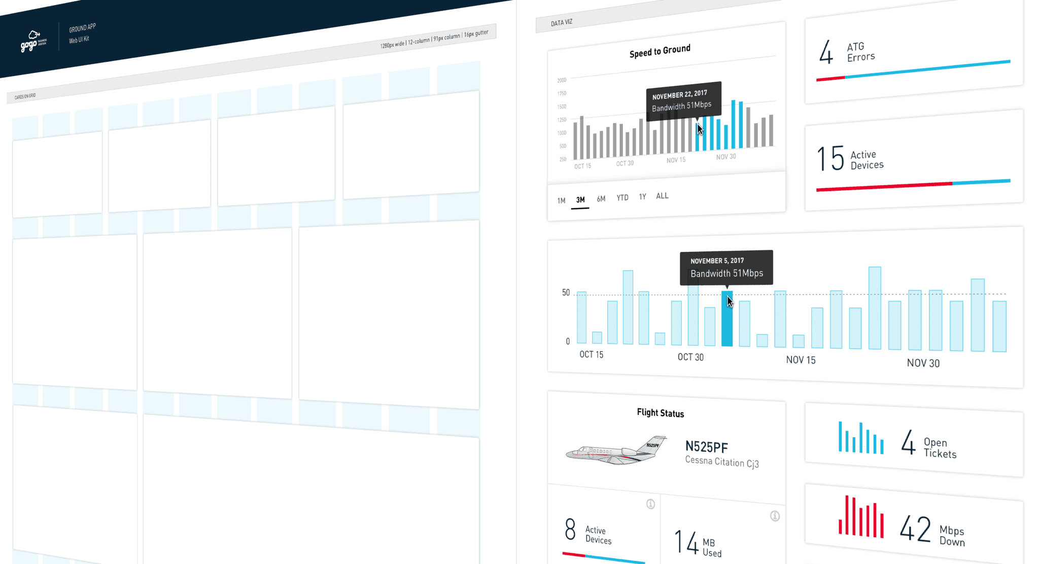Click the highlighted November 5 bar

(x=727, y=324)
